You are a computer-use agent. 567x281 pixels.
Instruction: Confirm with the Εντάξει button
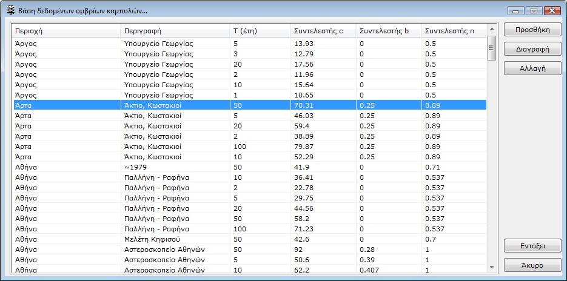coord(532,245)
